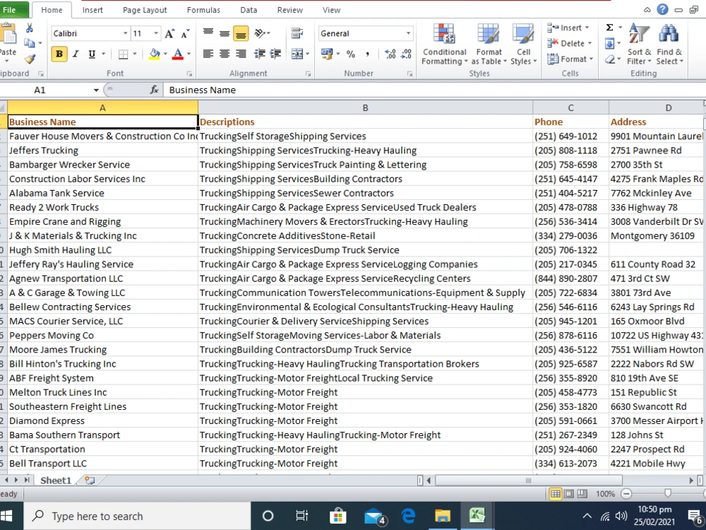The width and height of the screenshot is (706, 530).
Task: Click the Format as Table icon
Action: point(489,44)
